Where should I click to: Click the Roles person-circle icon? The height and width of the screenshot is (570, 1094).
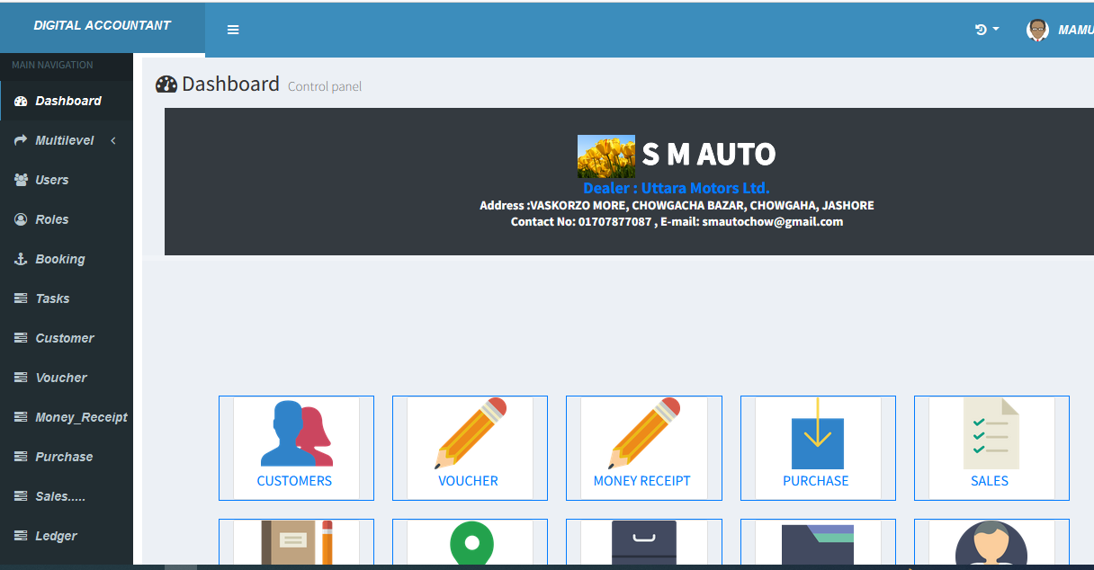21,219
